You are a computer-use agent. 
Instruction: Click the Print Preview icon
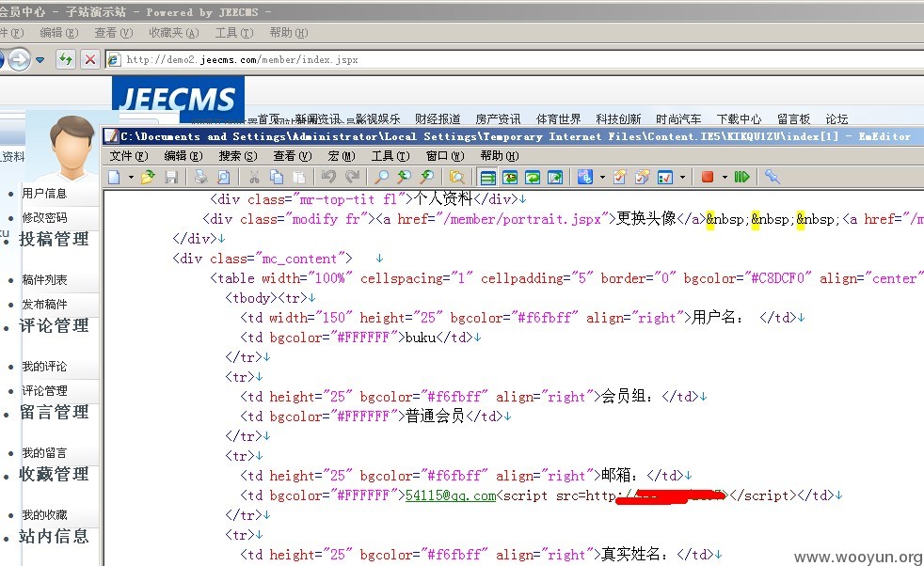223,178
